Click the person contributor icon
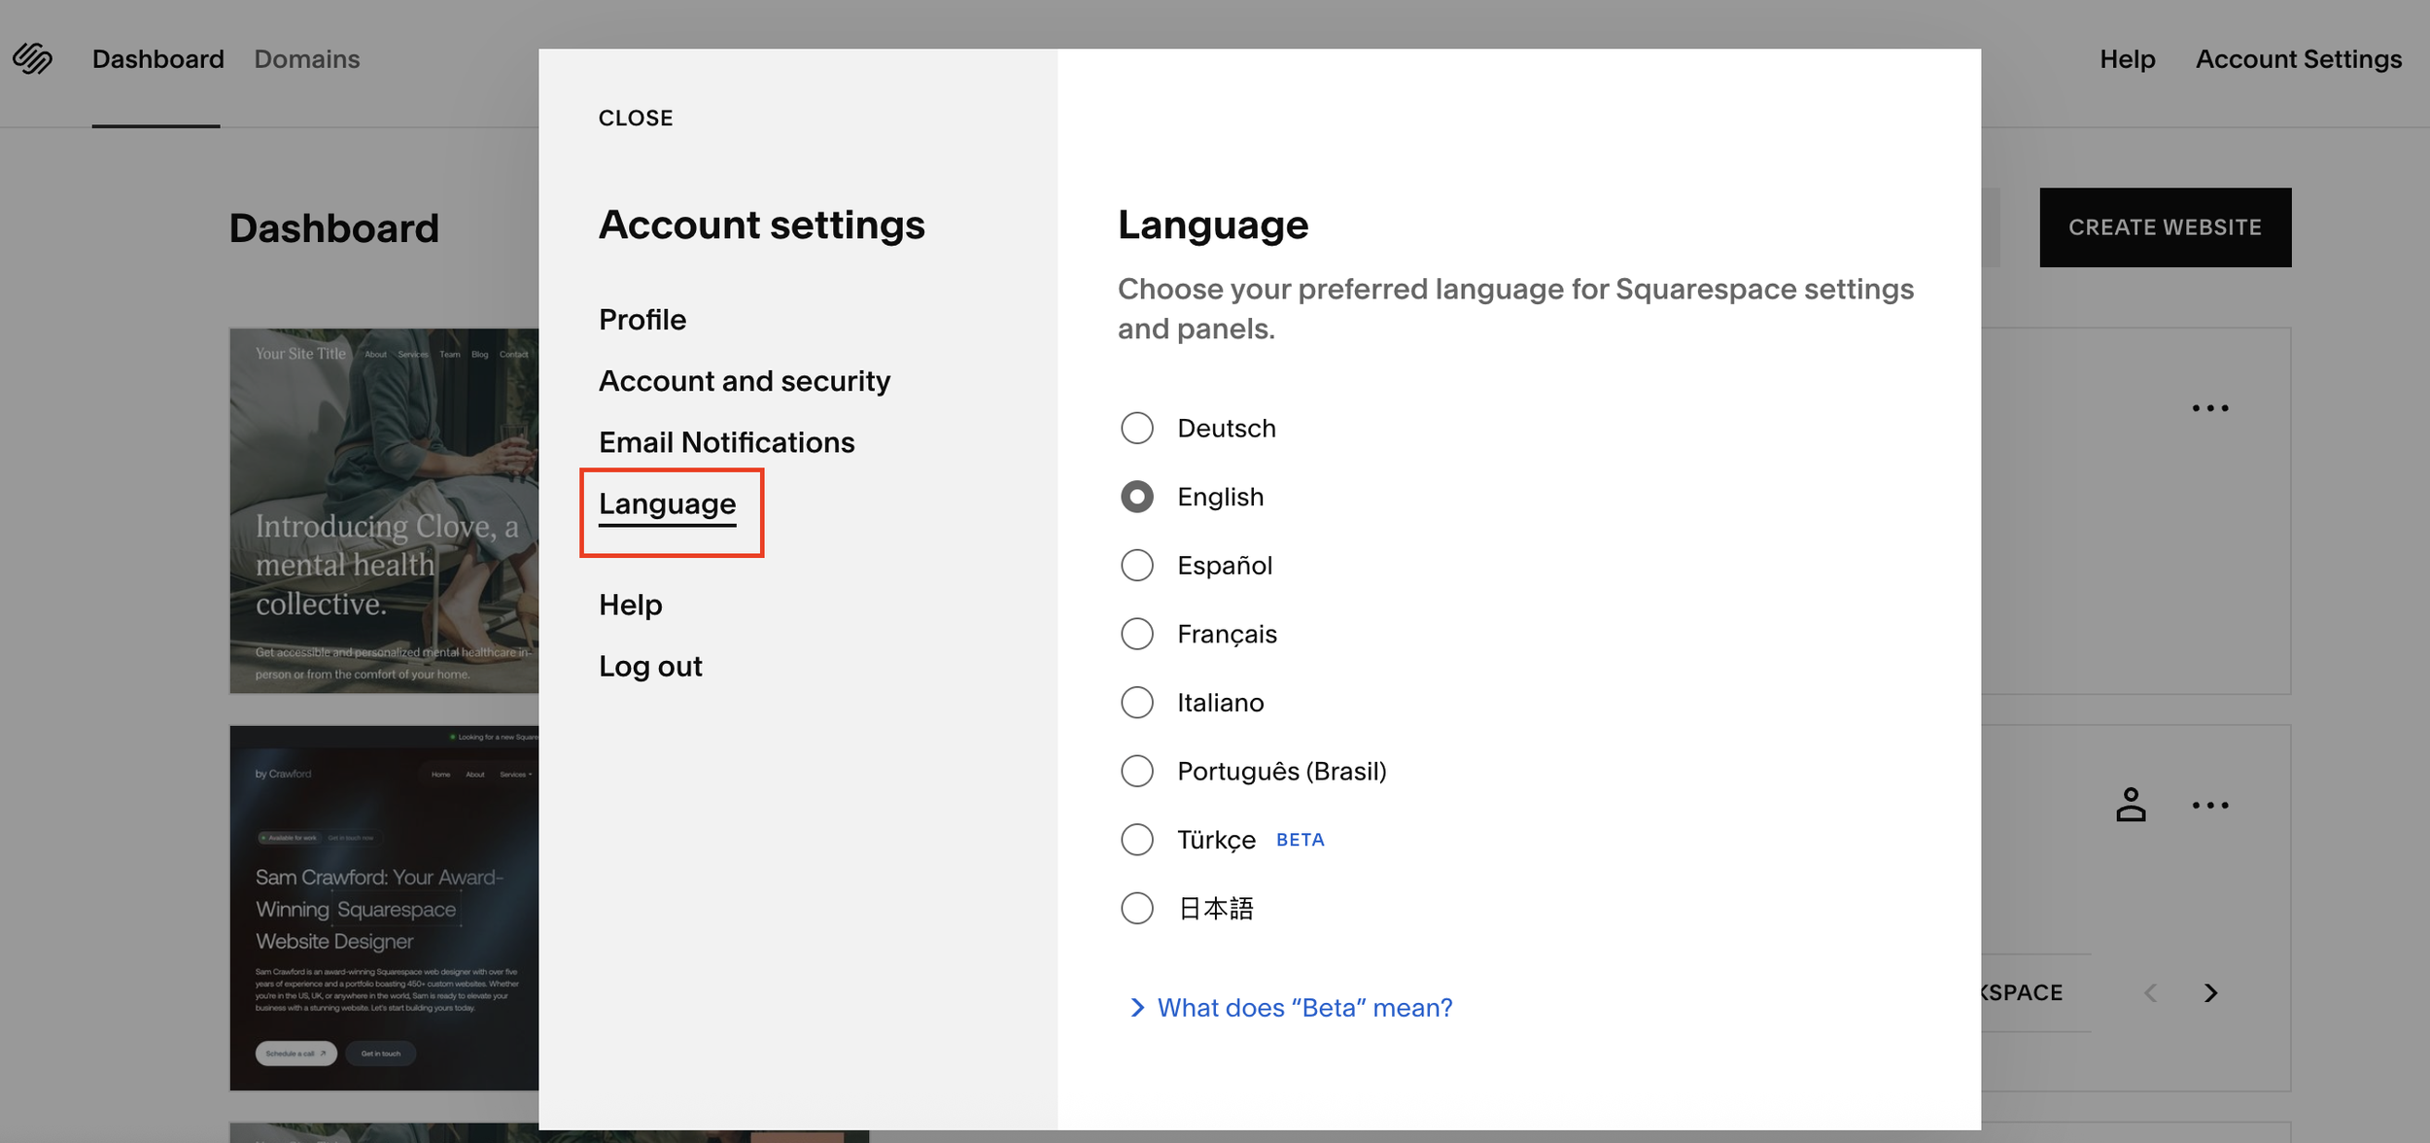Viewport: 2430px width, 1143px height. tap(2131, 805)
